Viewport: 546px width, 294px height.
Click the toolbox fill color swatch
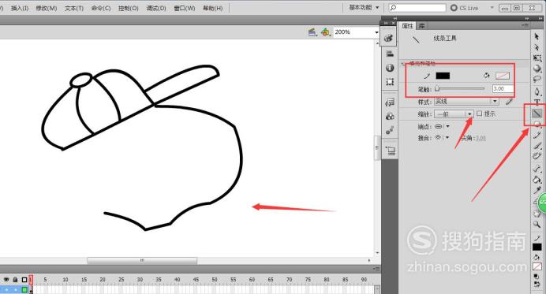tap(537, 266)
